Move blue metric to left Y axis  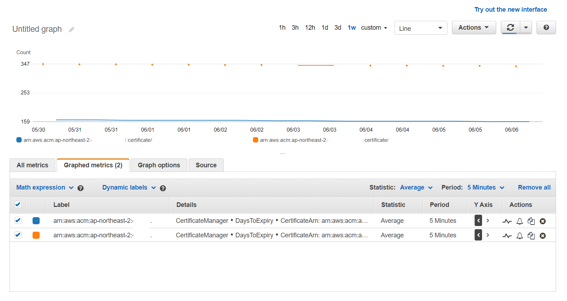point(478,221)
